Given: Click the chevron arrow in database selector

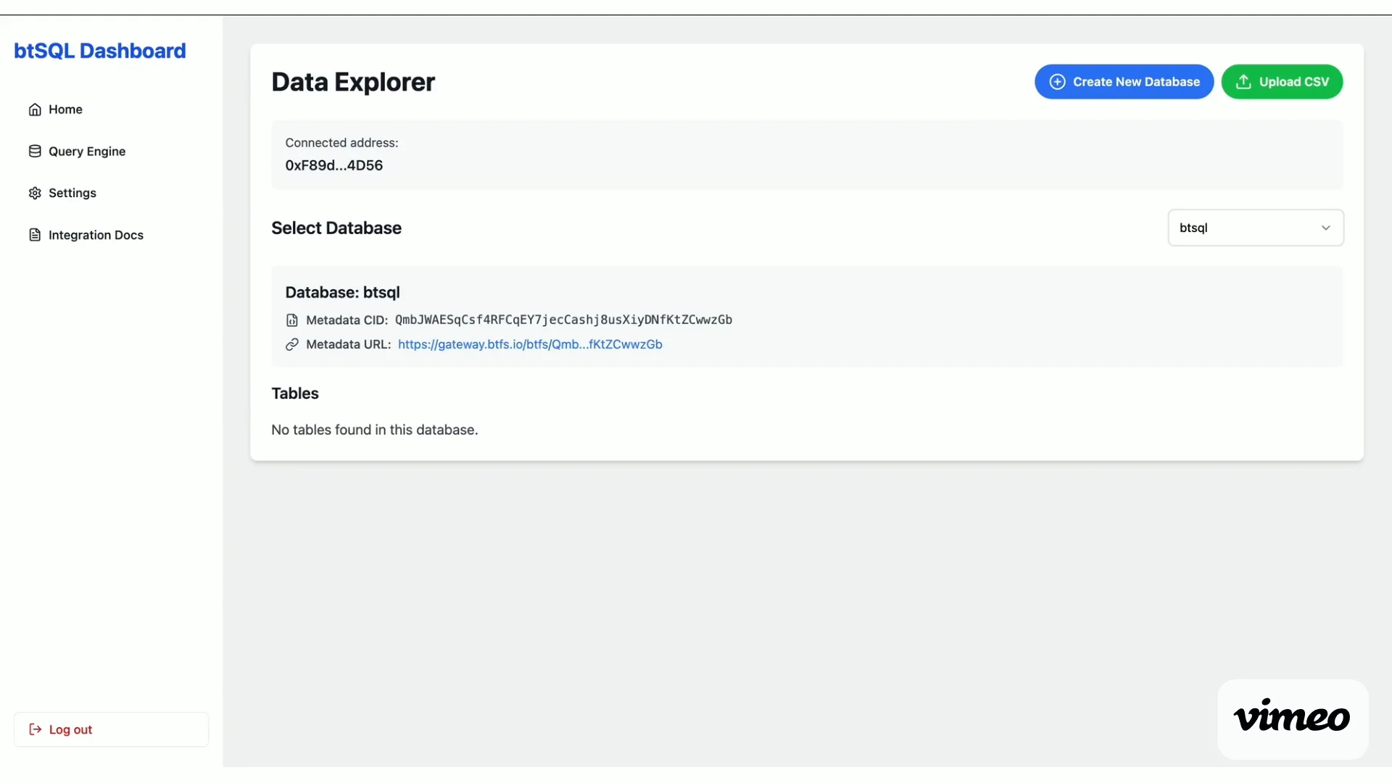Looking at the screenshot, I should 1325,228.
